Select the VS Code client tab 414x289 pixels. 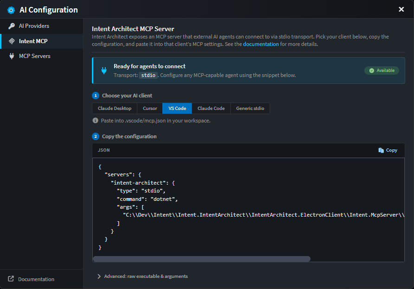point(177,108)
